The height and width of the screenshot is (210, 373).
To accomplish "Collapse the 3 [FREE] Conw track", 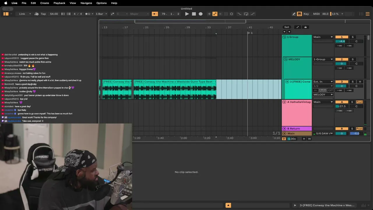I will [287, 82].
